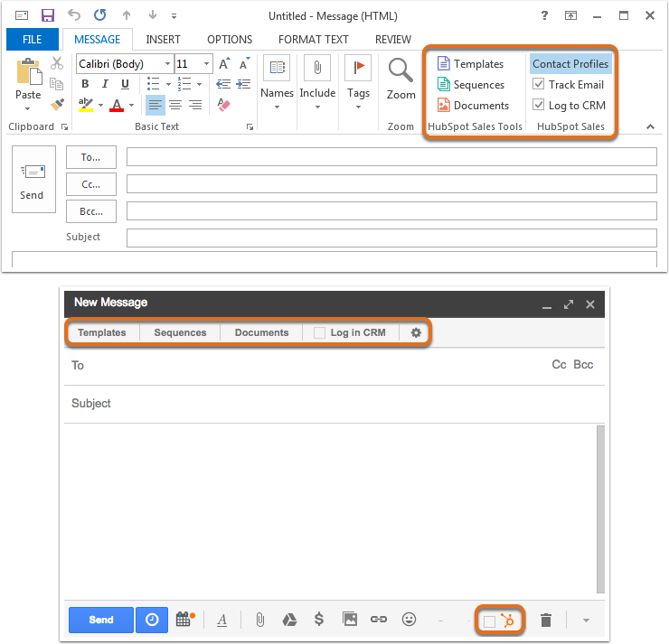The image size is (669, 644).
Task: Click the Outlook Zoom magnifier icon
Action: coord(400,70)
